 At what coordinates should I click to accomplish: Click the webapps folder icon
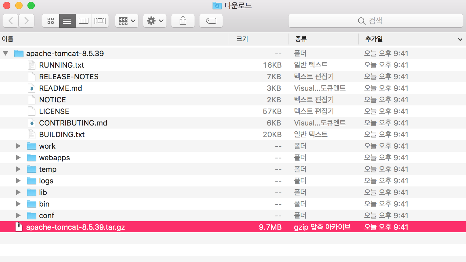[32, 158]
